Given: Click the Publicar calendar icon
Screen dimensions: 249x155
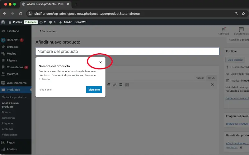Looking at the screenshot, I should click(227, 81).
